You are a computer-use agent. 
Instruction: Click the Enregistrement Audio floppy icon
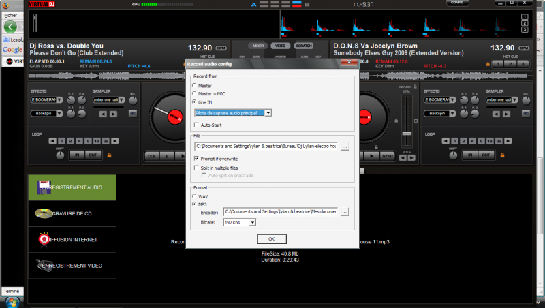[43, 187]
